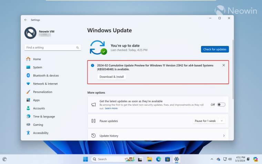Image resolution: width=262 pixels, height=164 pixels.
Task: Open Microsoft Edge from the taskbar
Action: (159, 159)
